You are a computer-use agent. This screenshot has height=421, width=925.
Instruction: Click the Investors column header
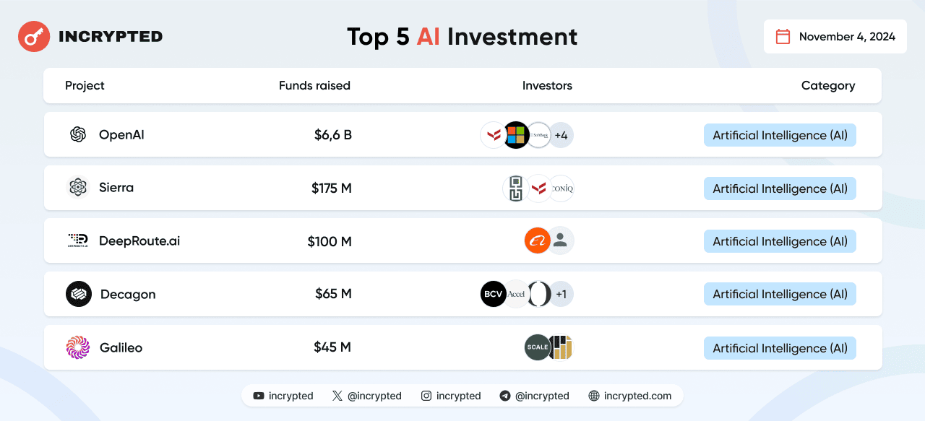[547, 86]
